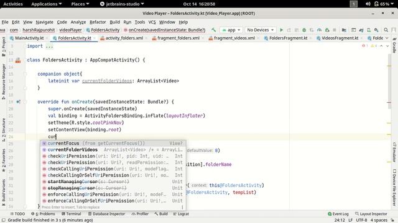Image resolution: width=398 pixels, height=223 pixels.
Task: Click the override gutter marker at onCreate
Action: [18, 102]
